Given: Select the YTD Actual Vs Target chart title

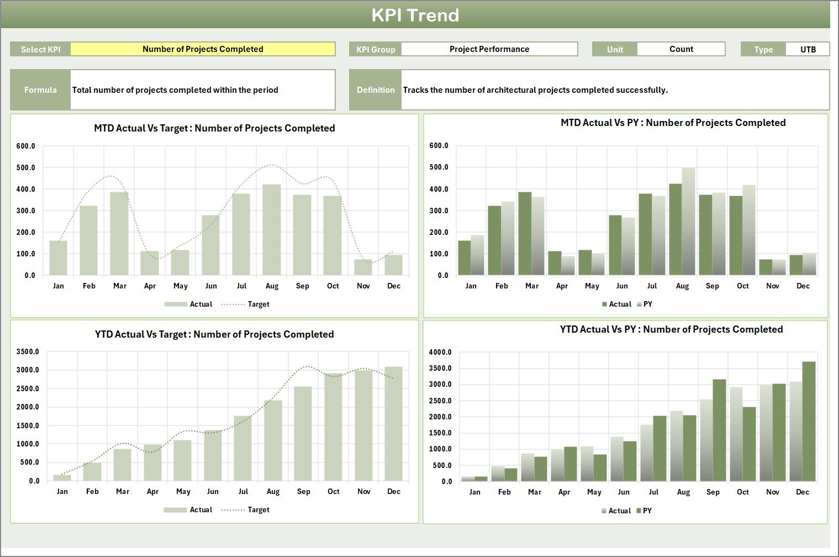Looking at the screenshot, I should [x=214, y=334].
